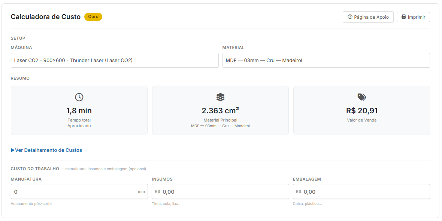This screenshot has width=442, height=221.
Task: Click the Calculadora de Custo heading
Action: tap(46, 17)
